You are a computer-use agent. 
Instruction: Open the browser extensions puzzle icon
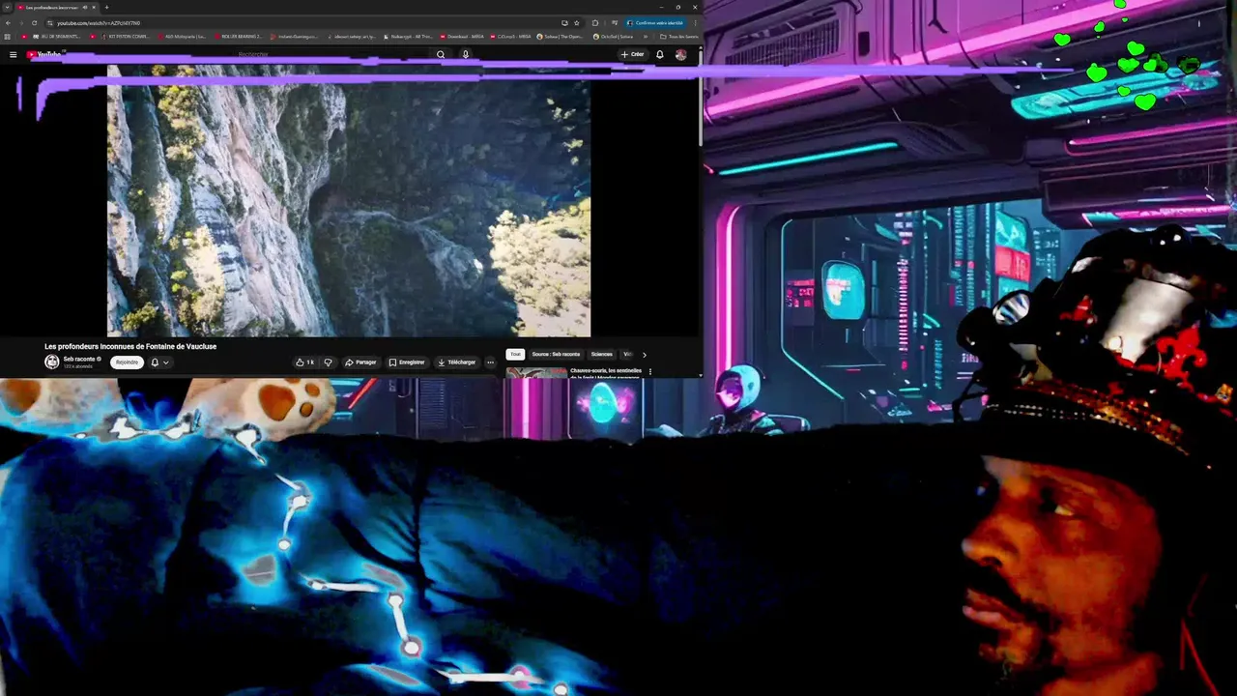click(x=595, y=23)
